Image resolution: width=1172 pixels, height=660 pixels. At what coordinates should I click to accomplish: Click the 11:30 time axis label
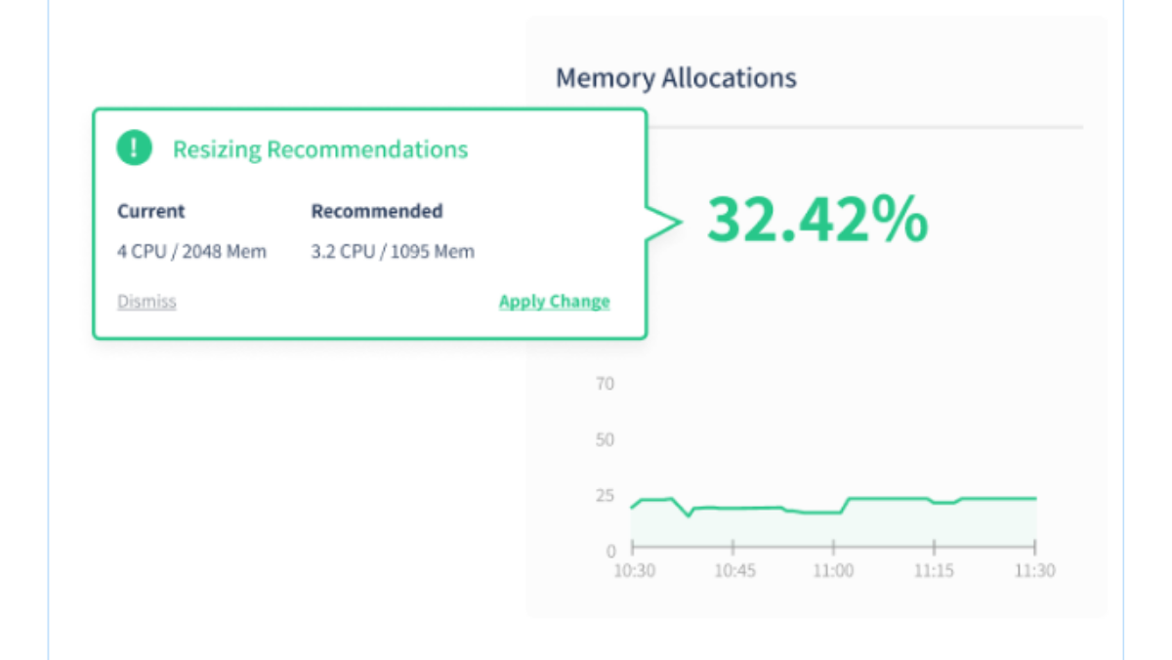[1034, 571]
